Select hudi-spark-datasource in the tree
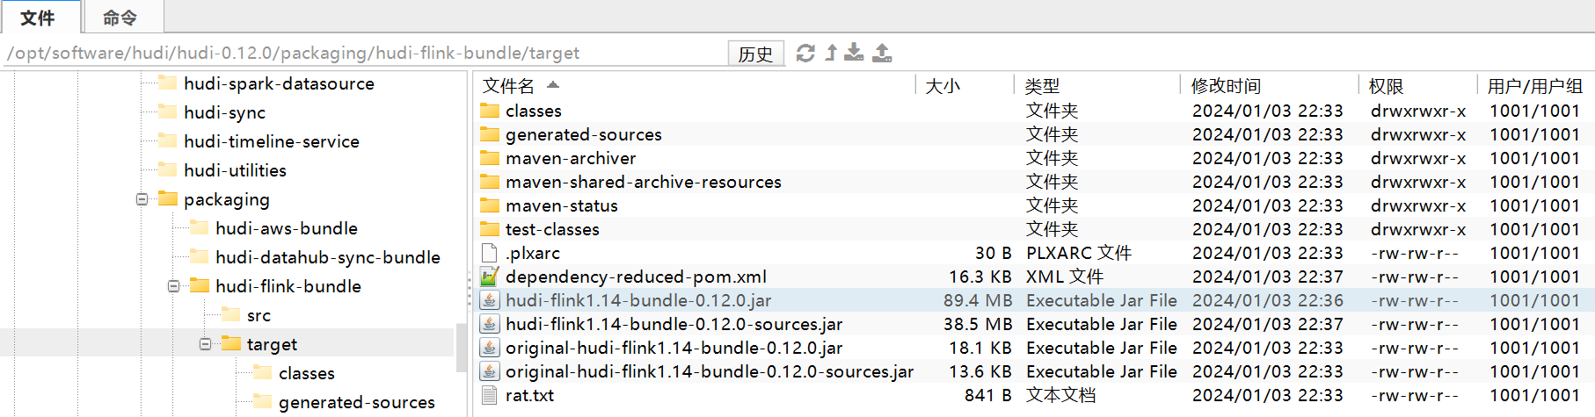Screen dimensions: 1595x417 pyautogui.click(x=279, y=83)
